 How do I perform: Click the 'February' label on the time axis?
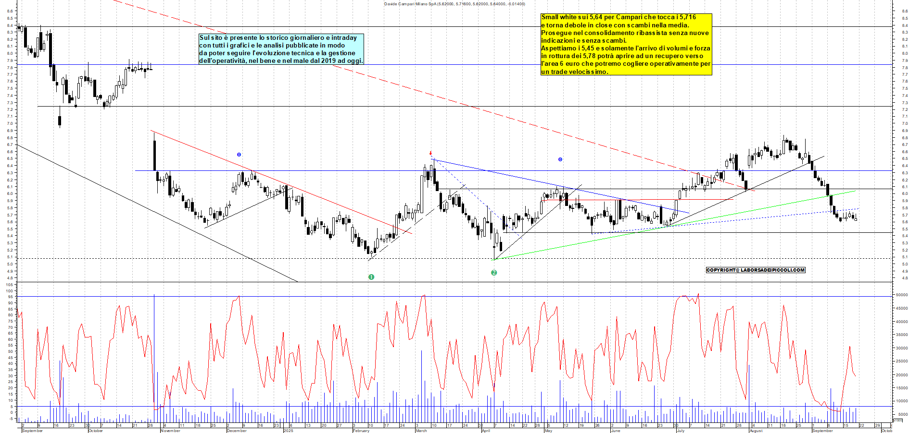point(361,431)
